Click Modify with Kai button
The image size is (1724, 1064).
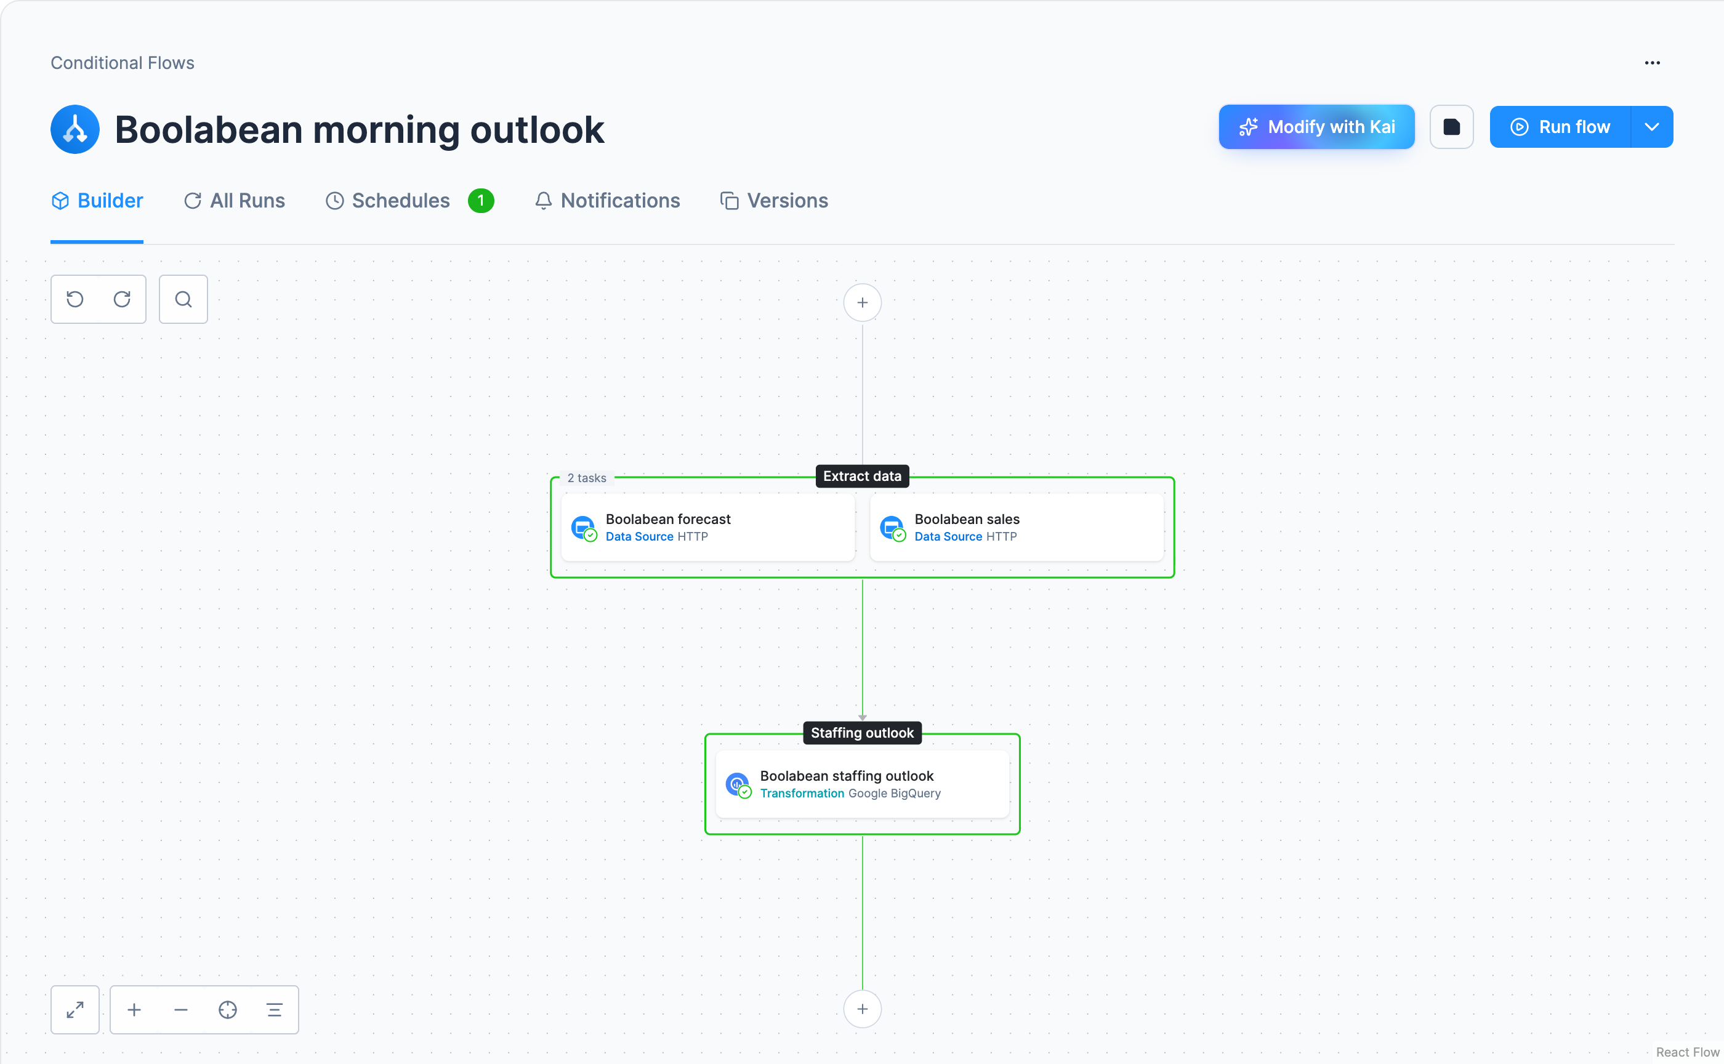point(1316,127)
